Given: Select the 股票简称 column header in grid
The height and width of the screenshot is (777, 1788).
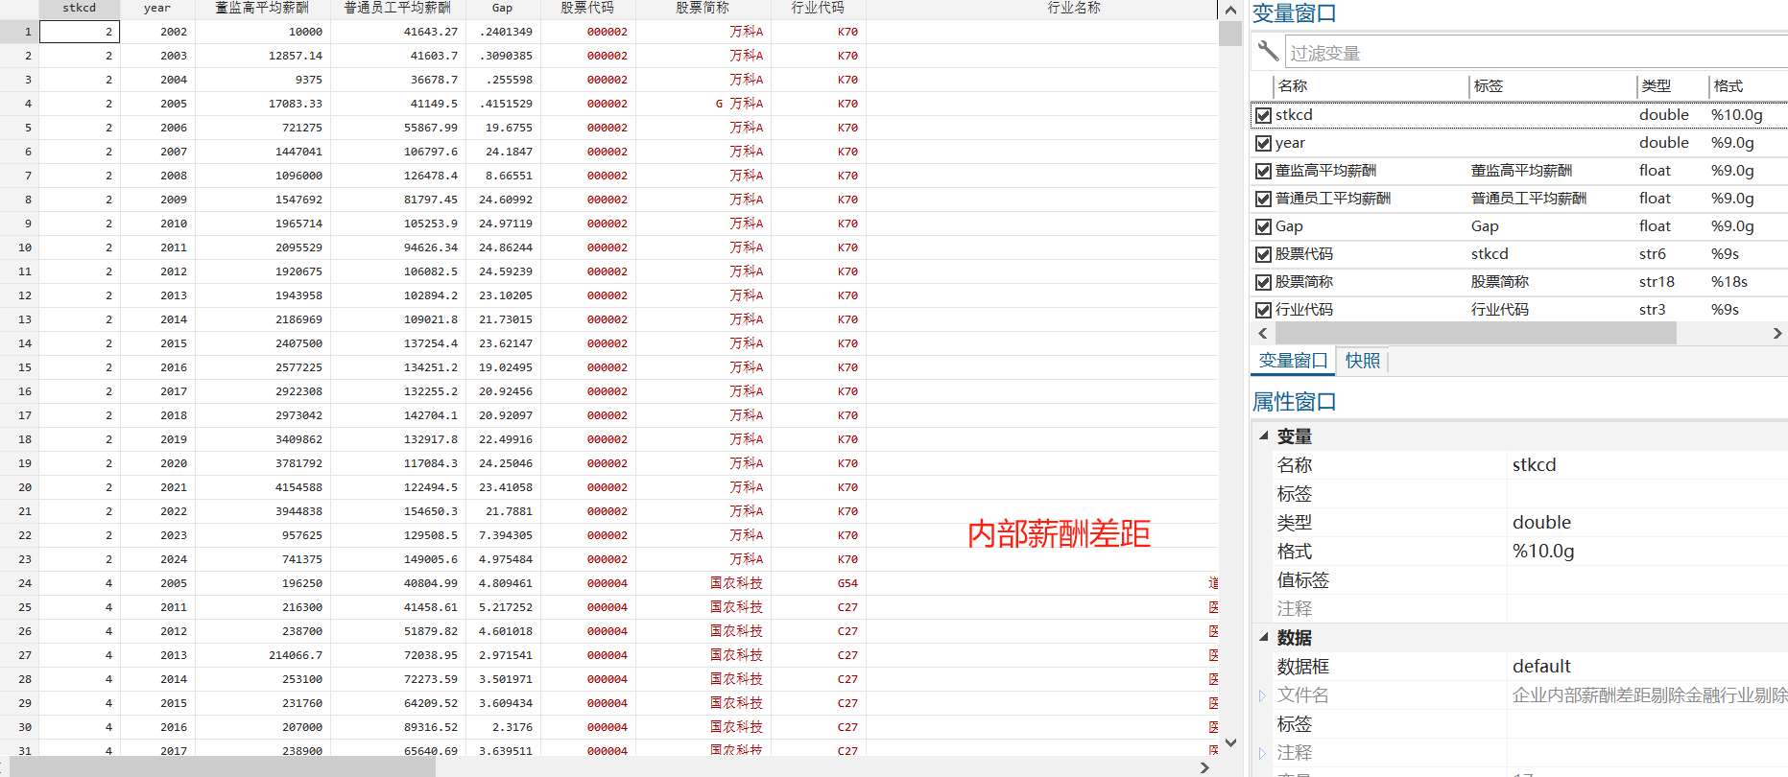Looking at the screenshot, I should pos(703,8).
